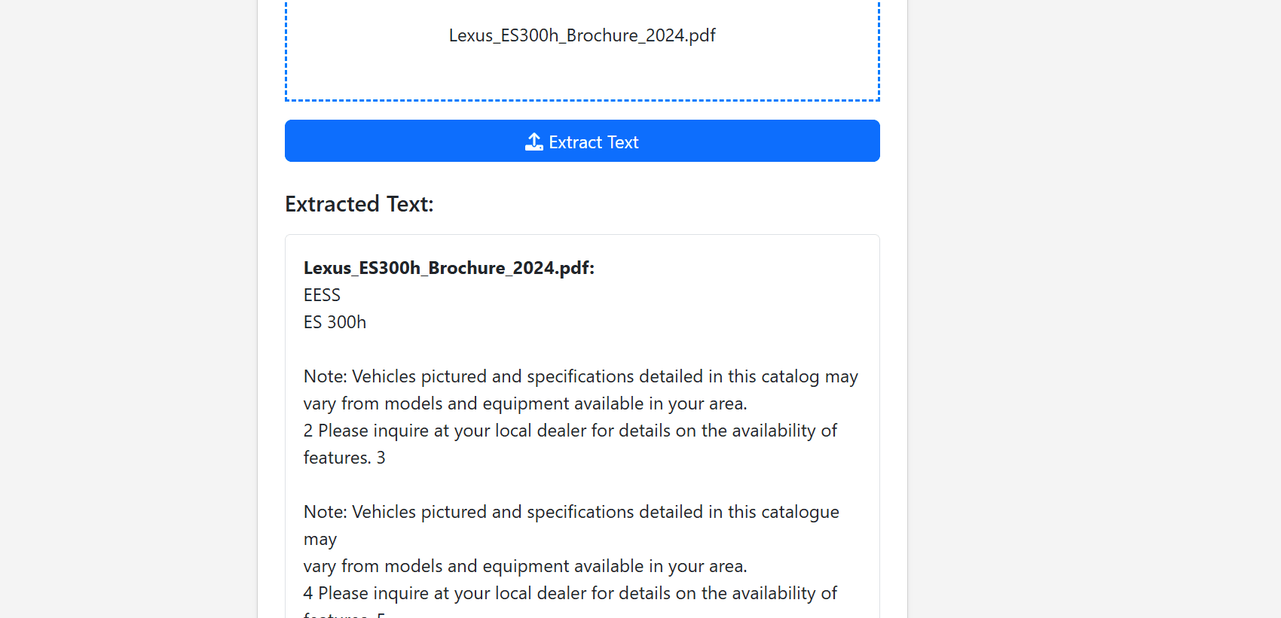This screenshot has height=618, width=1281.
Task: Click the upload icon on Extract Text button
Action: click(533, 142)
